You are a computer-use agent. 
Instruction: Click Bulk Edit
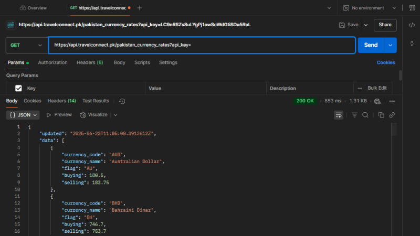click(377, 88)
